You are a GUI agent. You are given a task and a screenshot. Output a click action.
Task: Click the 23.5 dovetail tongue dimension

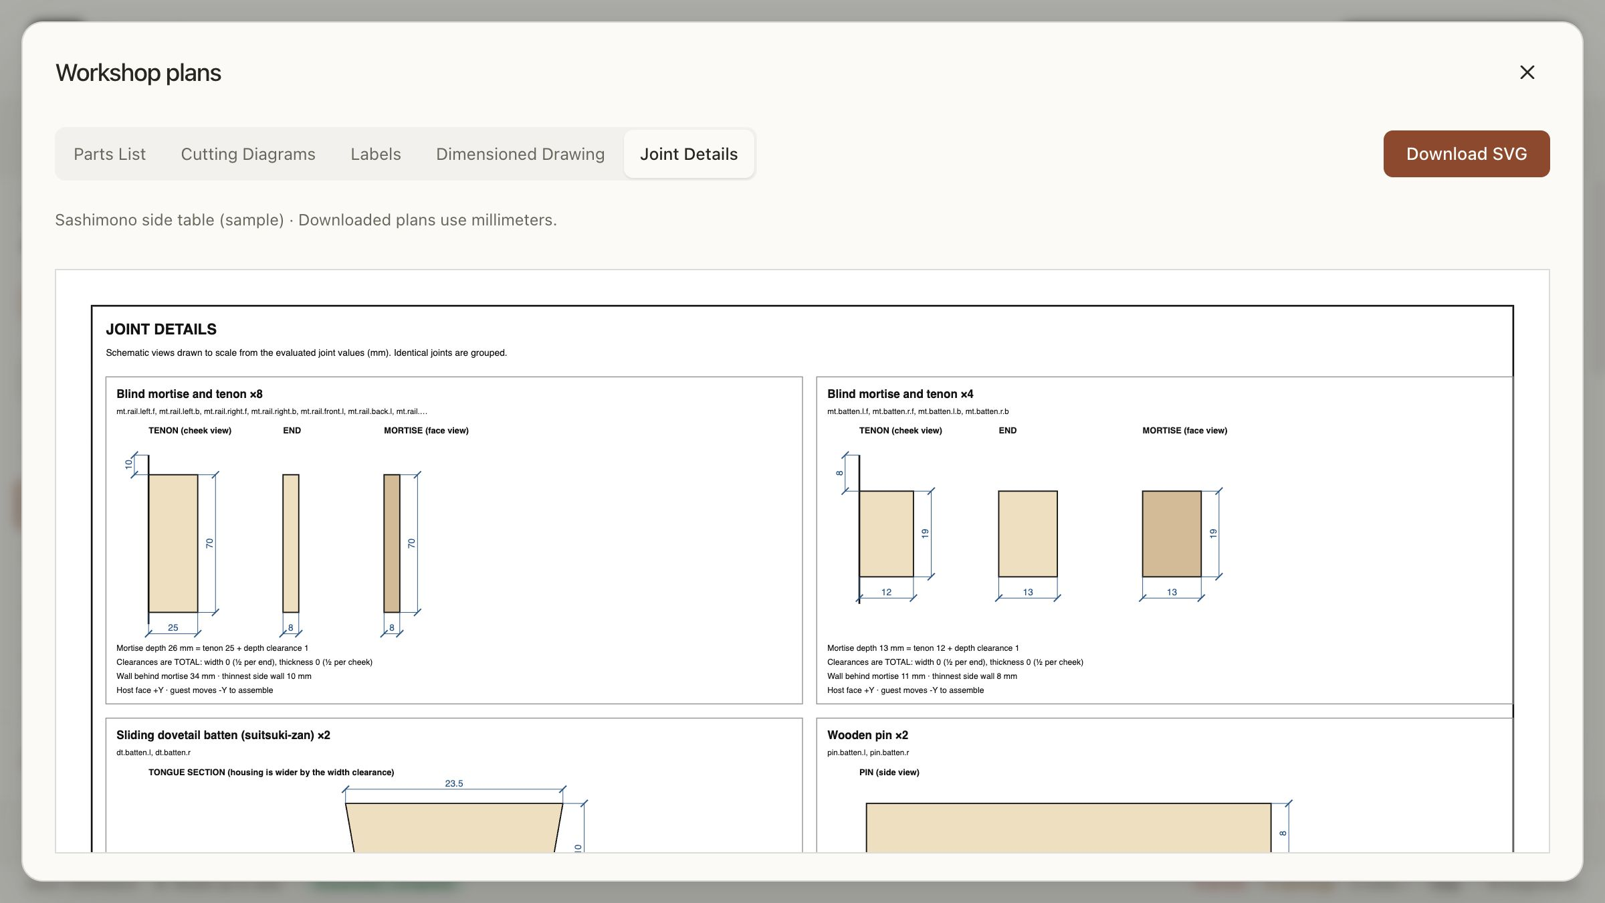point(454,783)
